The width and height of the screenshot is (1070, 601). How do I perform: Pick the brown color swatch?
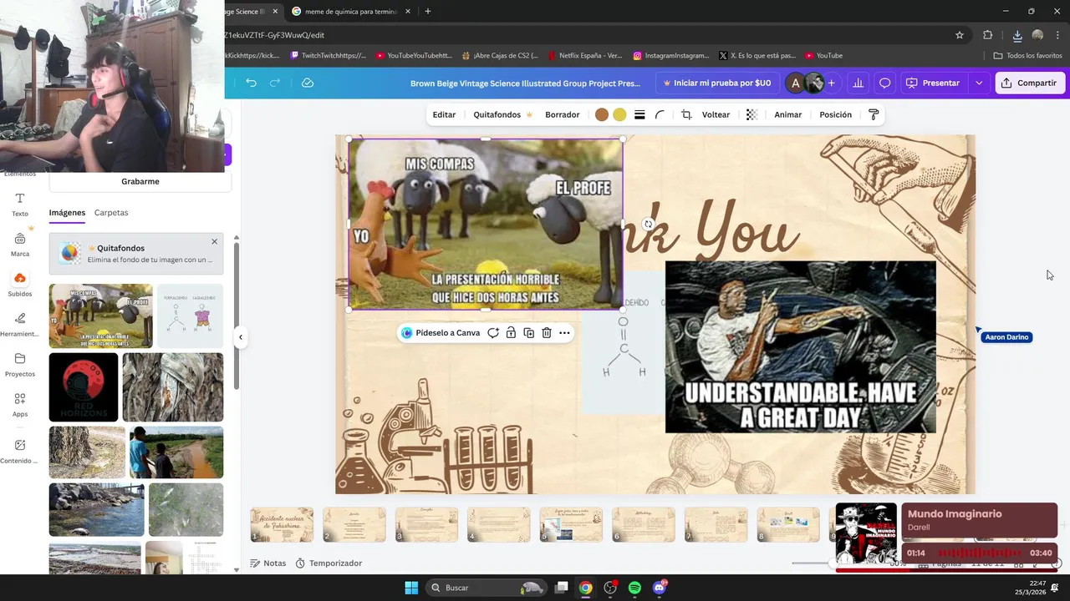pyautogui.click(x=601, y=114)
